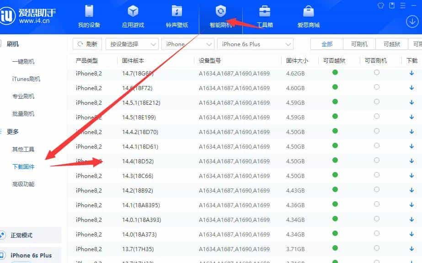Click the 固件版本 column header
Image resolution: width=422 pixels, height=263 pixels.
(x=133, y=60)
